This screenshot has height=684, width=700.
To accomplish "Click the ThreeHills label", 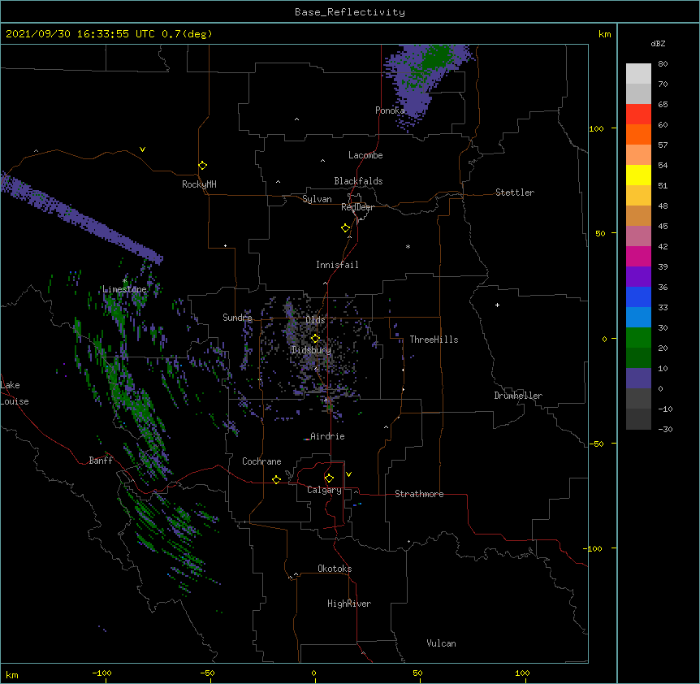I will pos(434,340).
